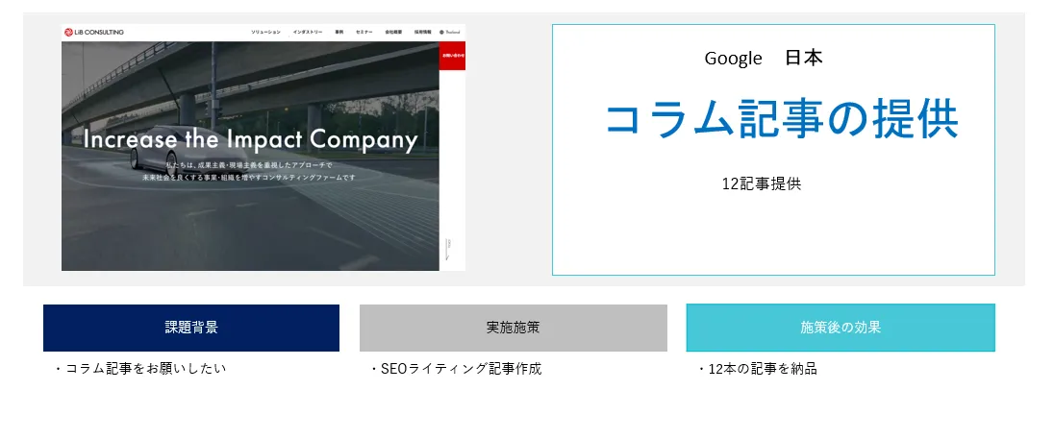The width and height of the screenshot is (1054, 439).
Task: Click the LiB CONSULTING logo icon
Action: (68, 32)
